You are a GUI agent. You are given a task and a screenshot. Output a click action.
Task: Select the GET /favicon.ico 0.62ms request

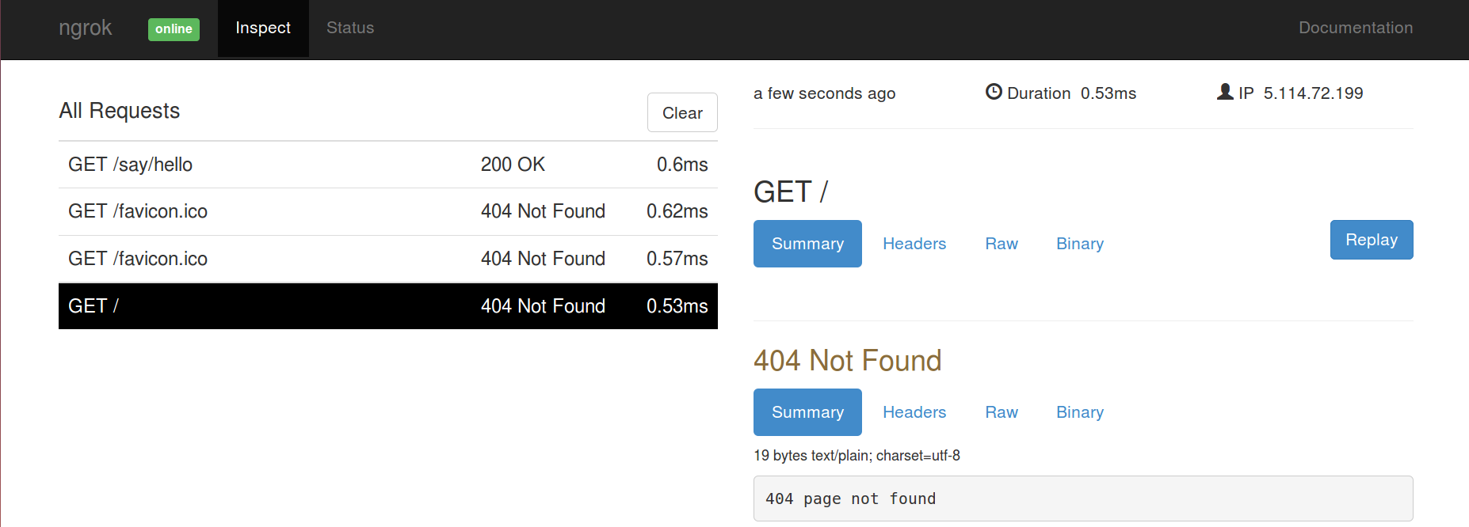click(x=388, y=211)
